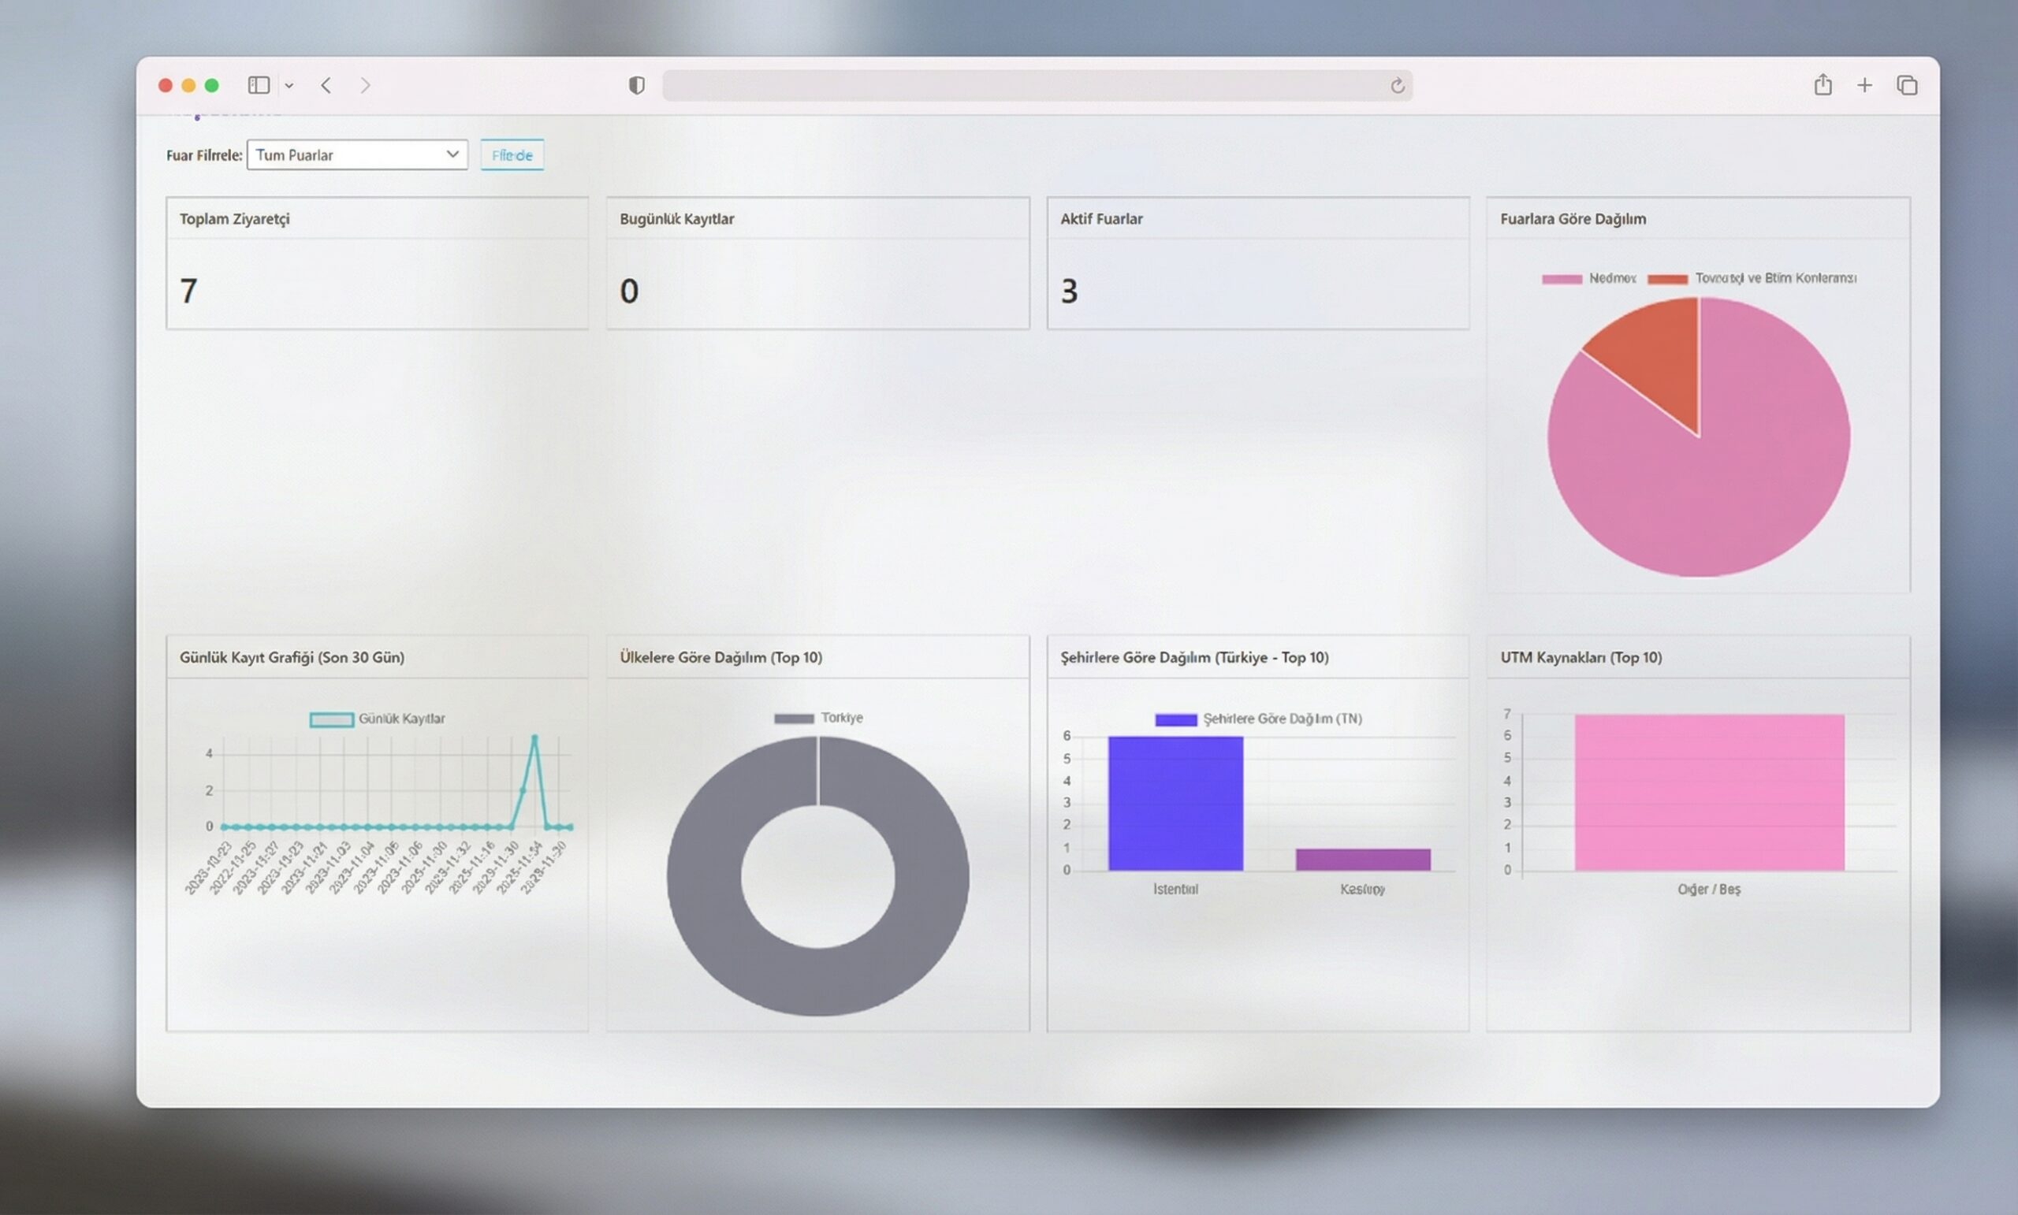Click the tall İstanbul bar in cities chart
The height and width of the screenshot is (1215, 2018).
coord(1175,803)
